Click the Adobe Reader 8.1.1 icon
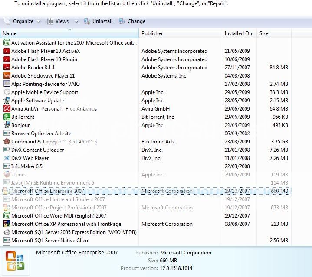The width and height of the screenshot is (312, 277). [7, 68]
